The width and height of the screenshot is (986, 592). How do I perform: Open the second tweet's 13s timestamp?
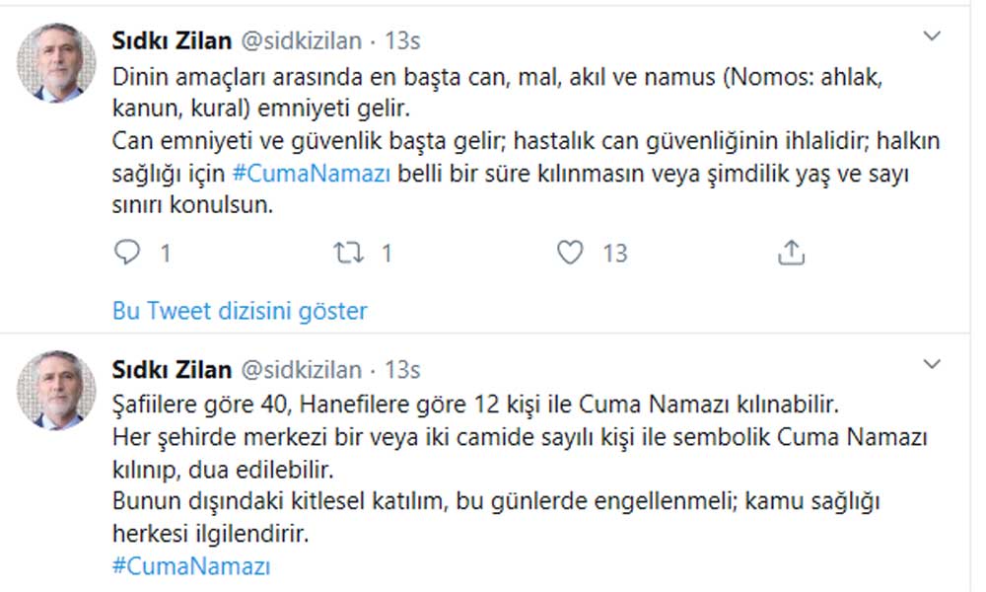pyautogui.click(x=402, y=370)
